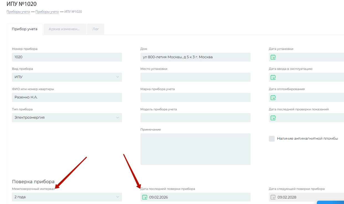Click calendar icon for Дата последней проверки показаний
Viewport: 344px width, 204px height.
coord(273,118)
